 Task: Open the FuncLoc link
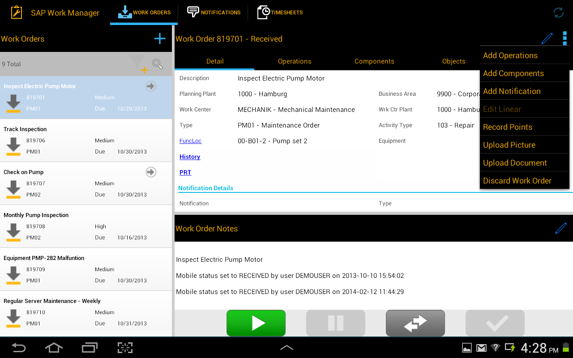[x=190, y=141]
